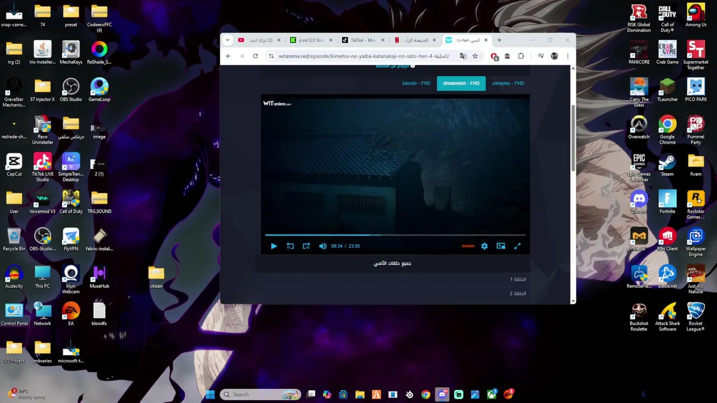Open Discord desktop shortcut

pos(639,202)
